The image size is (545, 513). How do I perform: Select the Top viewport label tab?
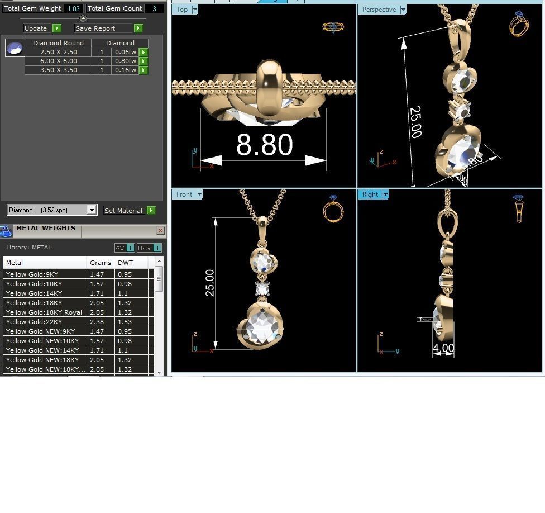(x=182, y=9)
